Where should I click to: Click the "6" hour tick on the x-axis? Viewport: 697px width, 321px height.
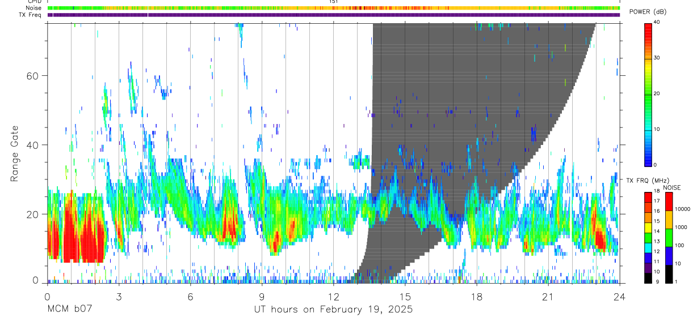click(190, 297)
